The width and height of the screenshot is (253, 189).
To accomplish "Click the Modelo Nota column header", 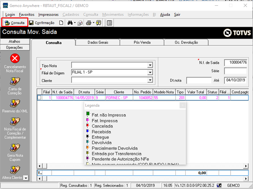I will (x=164, y=92).
